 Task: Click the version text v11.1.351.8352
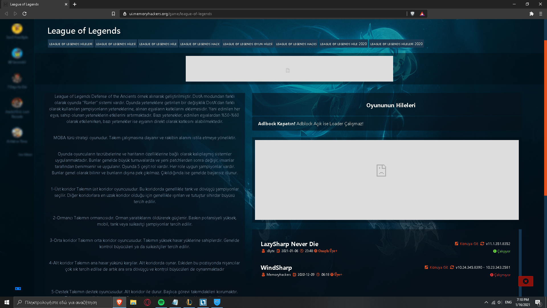(x=498, y=244)
